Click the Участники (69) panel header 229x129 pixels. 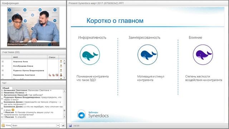(33, 52)
